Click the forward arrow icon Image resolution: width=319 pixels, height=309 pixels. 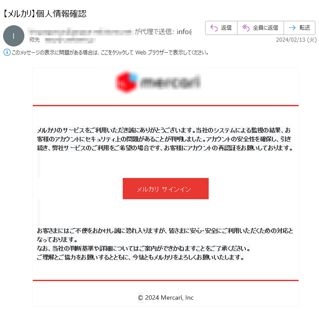(292, 27)
